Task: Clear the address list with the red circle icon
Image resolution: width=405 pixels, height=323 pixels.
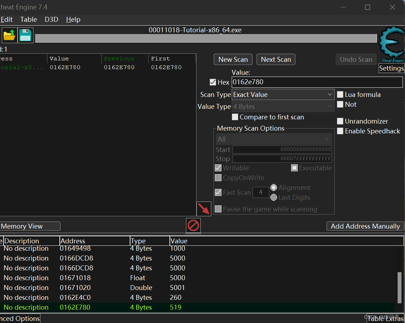Action: click(193, 225)
